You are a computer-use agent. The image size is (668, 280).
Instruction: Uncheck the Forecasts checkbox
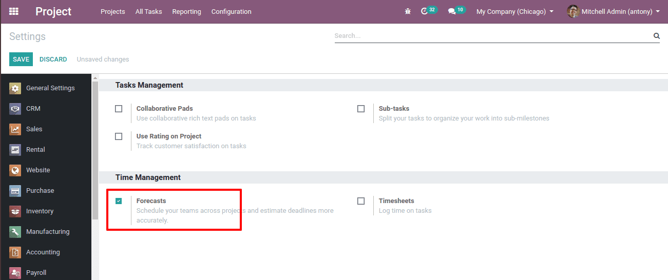point(119,201)
